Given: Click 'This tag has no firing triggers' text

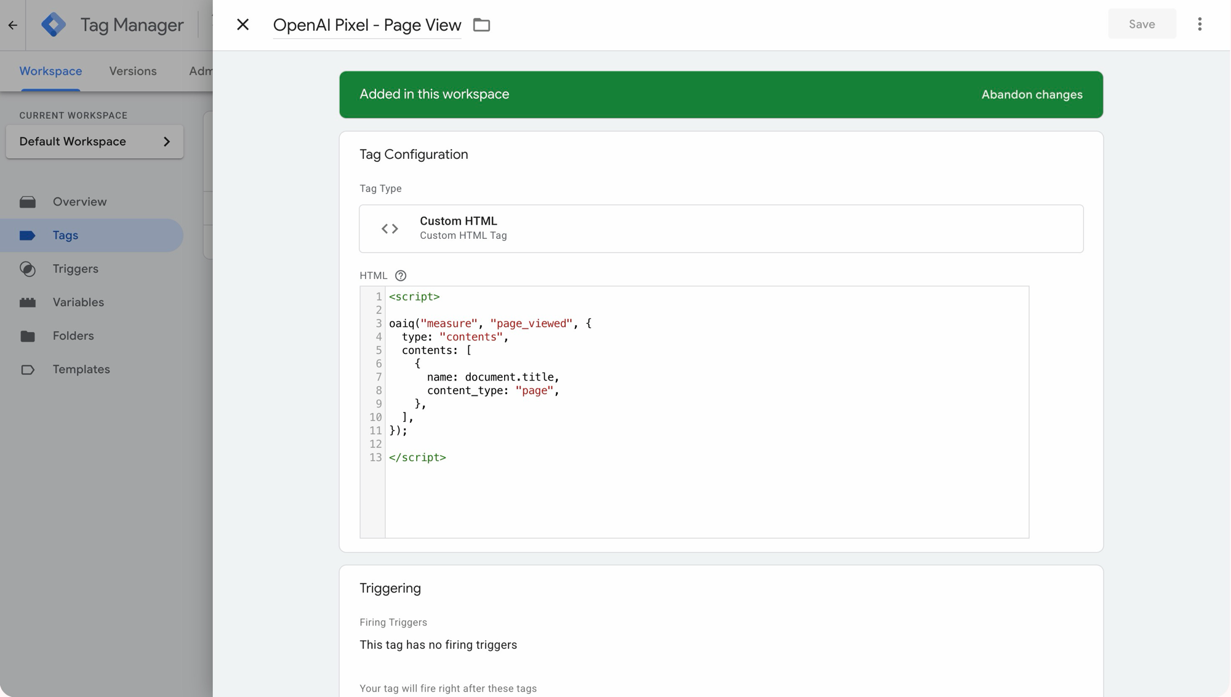Looking at the screenshot, I should pyautogui.click(x=438, y=645).
